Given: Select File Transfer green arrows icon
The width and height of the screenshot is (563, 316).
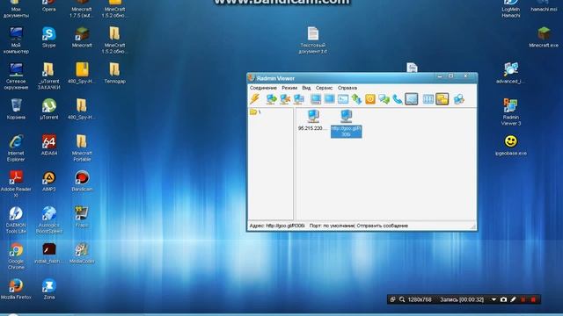Looking at the screenshot, I should 356,99.
